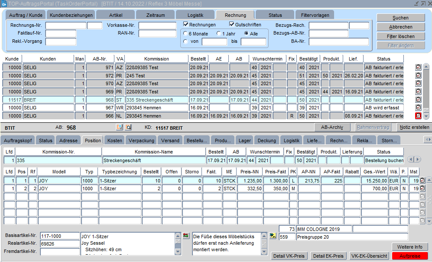Click the notes list icon beside AB 968
The width and height of the screenshot is (432, 262).
click(120, 128)
